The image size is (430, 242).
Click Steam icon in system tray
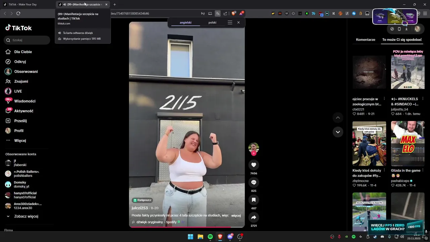(x=375, y=237)
